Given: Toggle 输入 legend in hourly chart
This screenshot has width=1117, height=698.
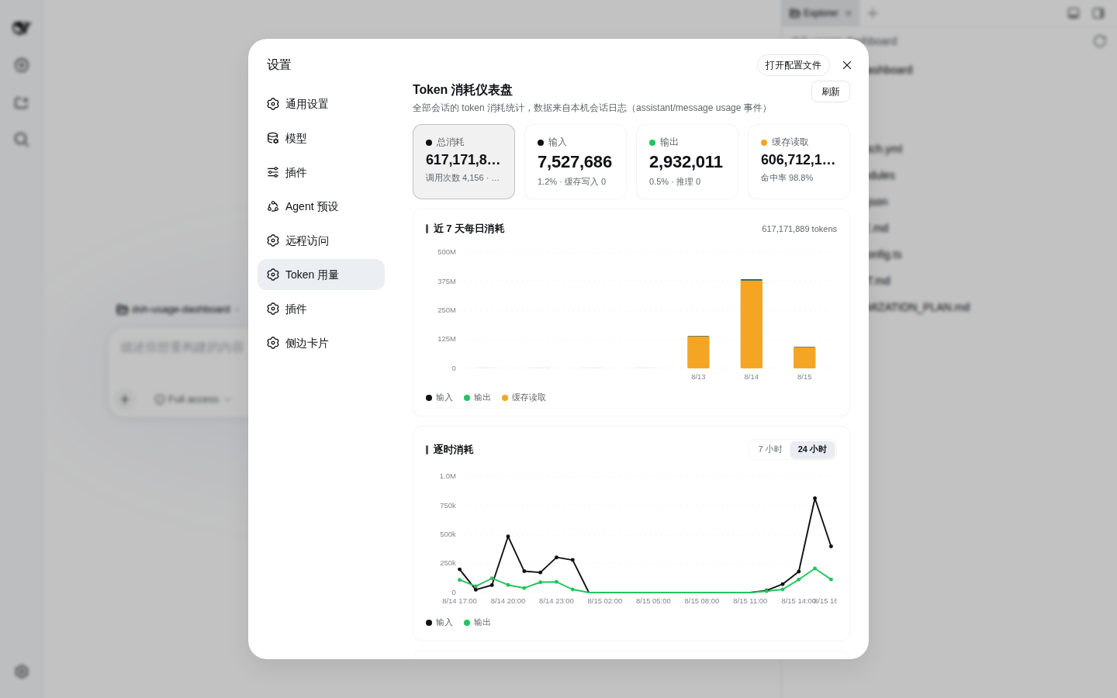Looking at the screenshot, I should 439,622.
